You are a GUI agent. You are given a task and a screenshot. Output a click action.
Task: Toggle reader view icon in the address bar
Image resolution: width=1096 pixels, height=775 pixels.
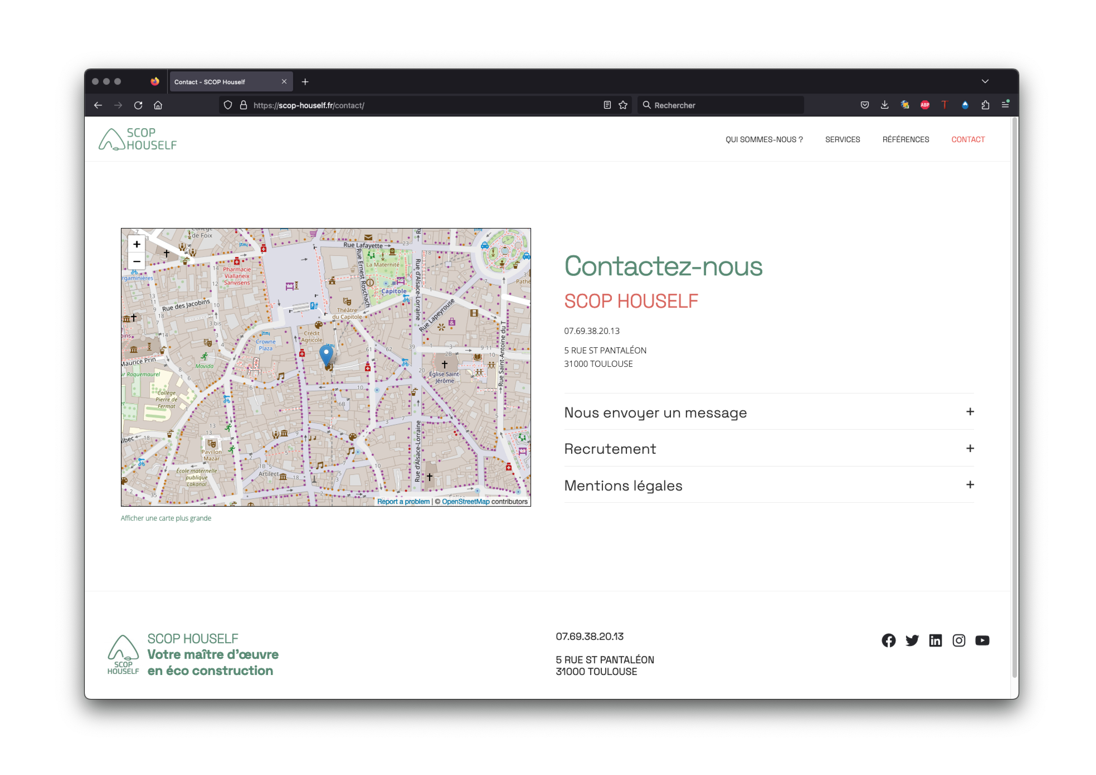[x=607, y=105]
